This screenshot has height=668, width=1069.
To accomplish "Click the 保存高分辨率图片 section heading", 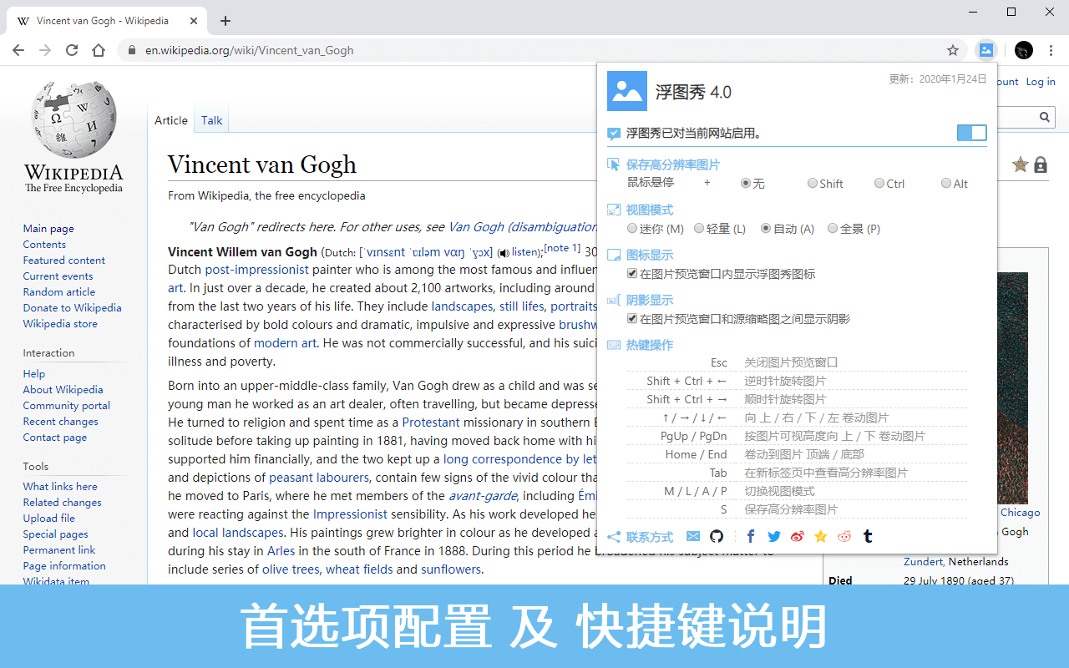I will (673, 164).
